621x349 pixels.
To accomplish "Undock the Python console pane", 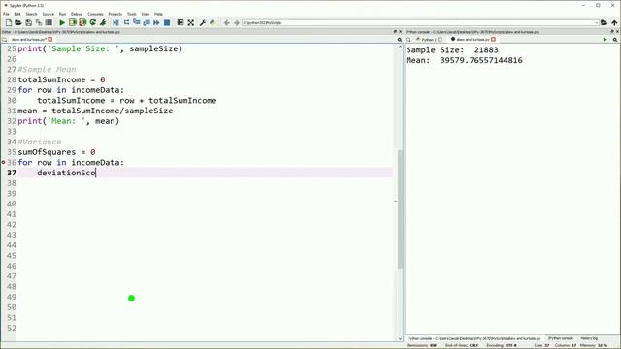I will coord(612,31).
